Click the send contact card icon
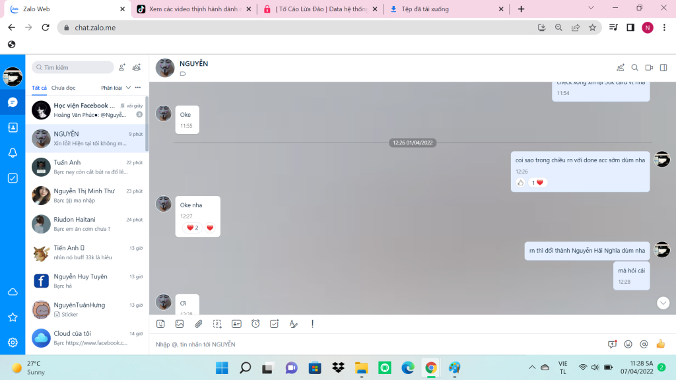Image resolution: width=676 pixels, height=380 pixels. (x=236, y=324)
